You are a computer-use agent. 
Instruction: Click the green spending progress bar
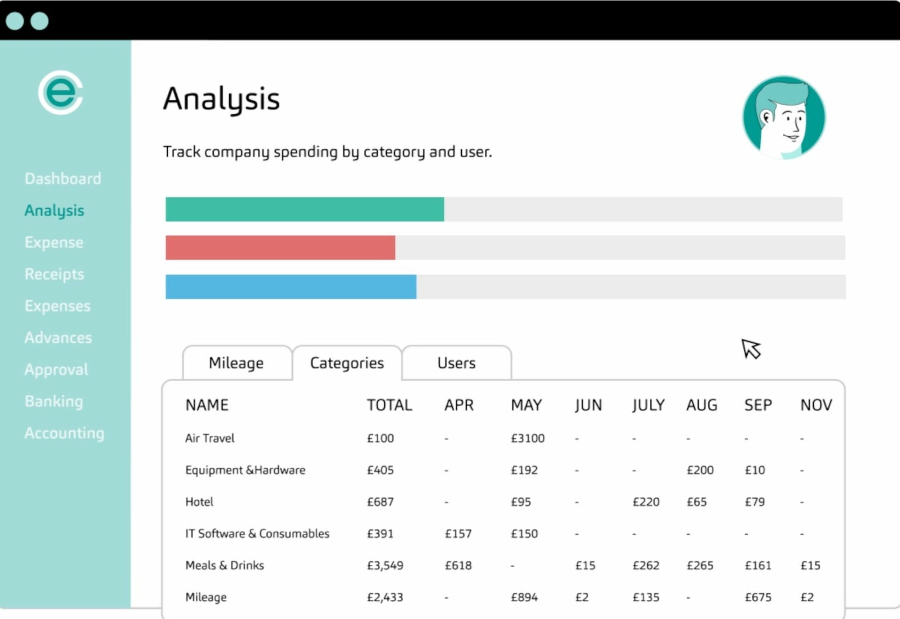305,210
